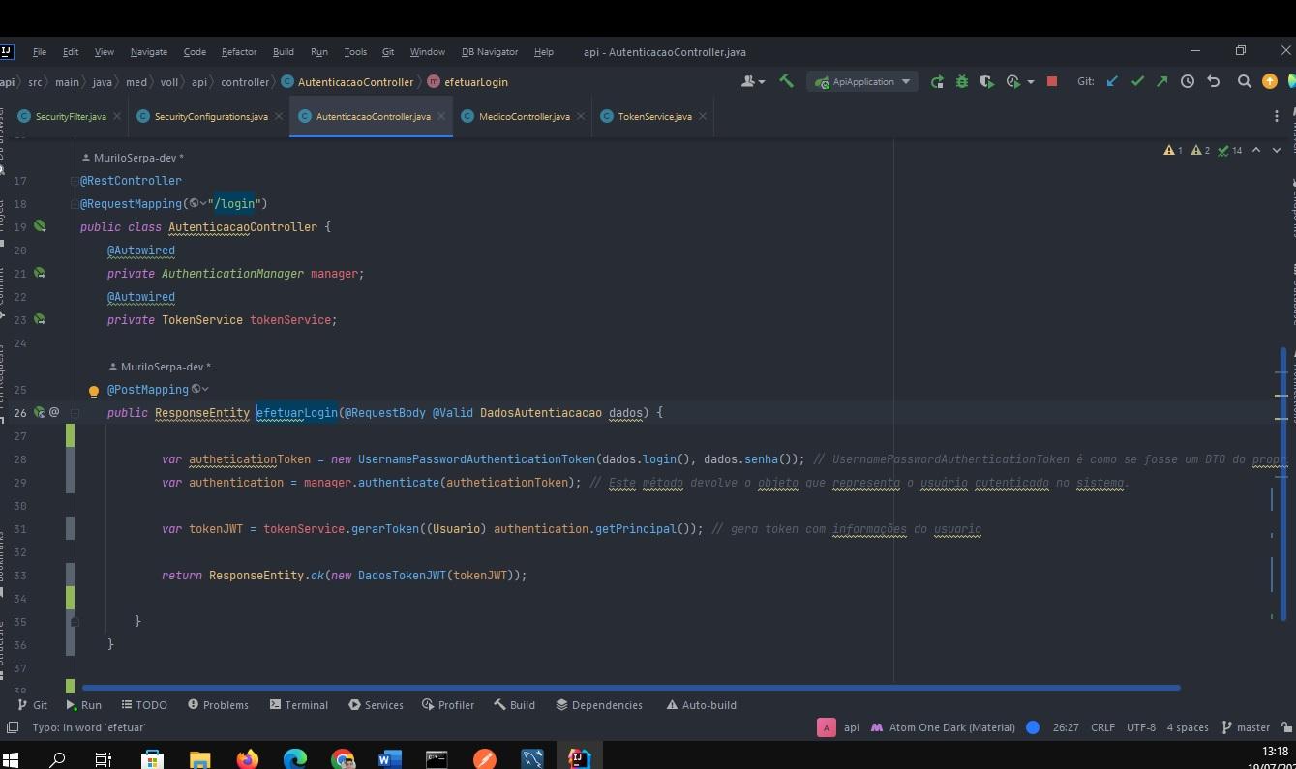The height and width of the screenshot is (769, 1296).
Task: Click the Atom One Dark theme indicator
Action: coord(943,727)
